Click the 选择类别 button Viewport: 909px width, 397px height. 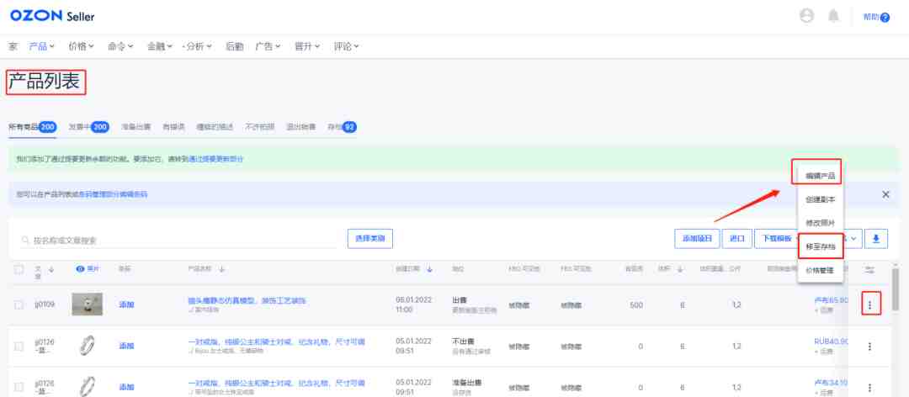click(369, 239)
